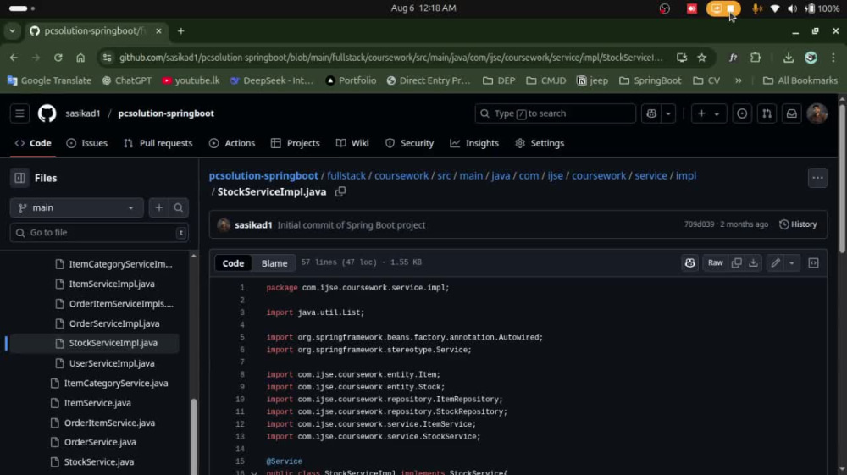Open browser downloads icon
Image resolution: width=847 pixels, height=475 pixels.
pyautogui.click(x=789, y=58)
